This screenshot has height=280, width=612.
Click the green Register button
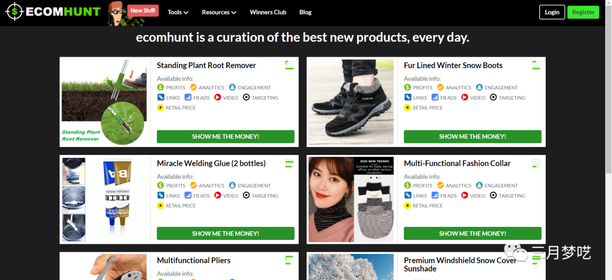[x=583, y=12]
